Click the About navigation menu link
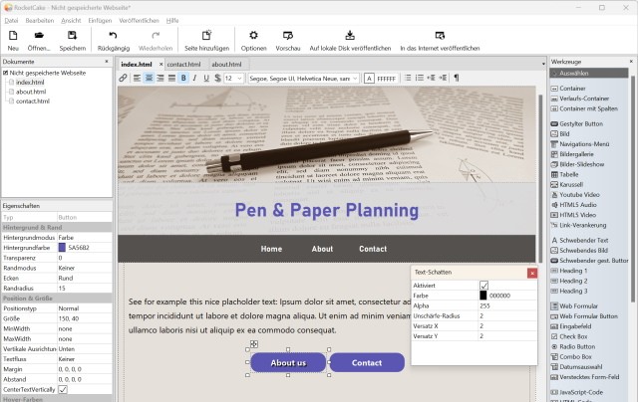 click(x=322, y=249)
